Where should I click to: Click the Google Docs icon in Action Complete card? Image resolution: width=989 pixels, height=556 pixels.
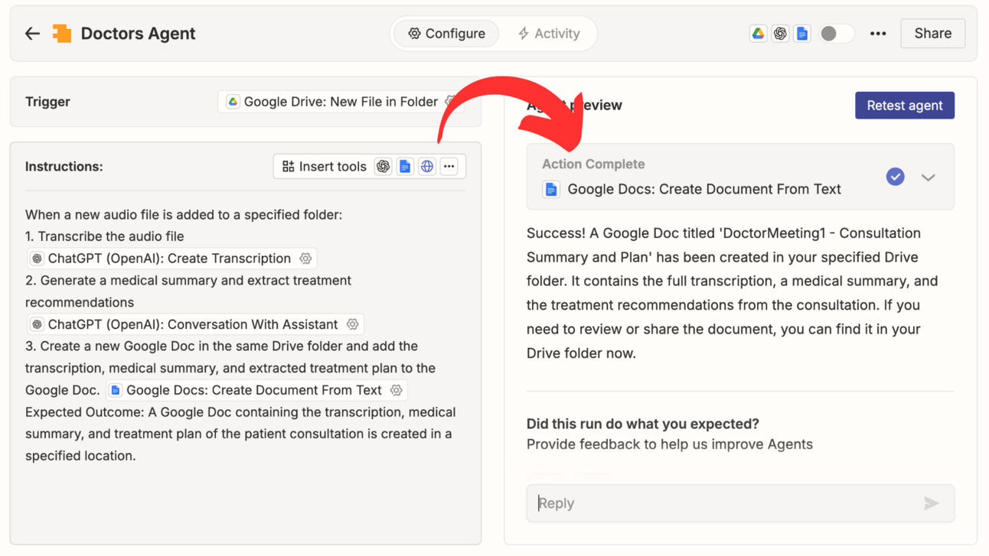coord(551,189)
